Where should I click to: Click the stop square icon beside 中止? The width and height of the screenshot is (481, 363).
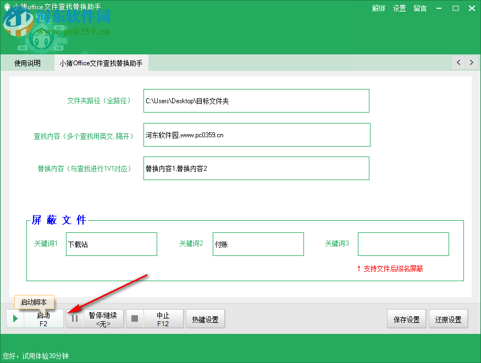pos(134,319)
